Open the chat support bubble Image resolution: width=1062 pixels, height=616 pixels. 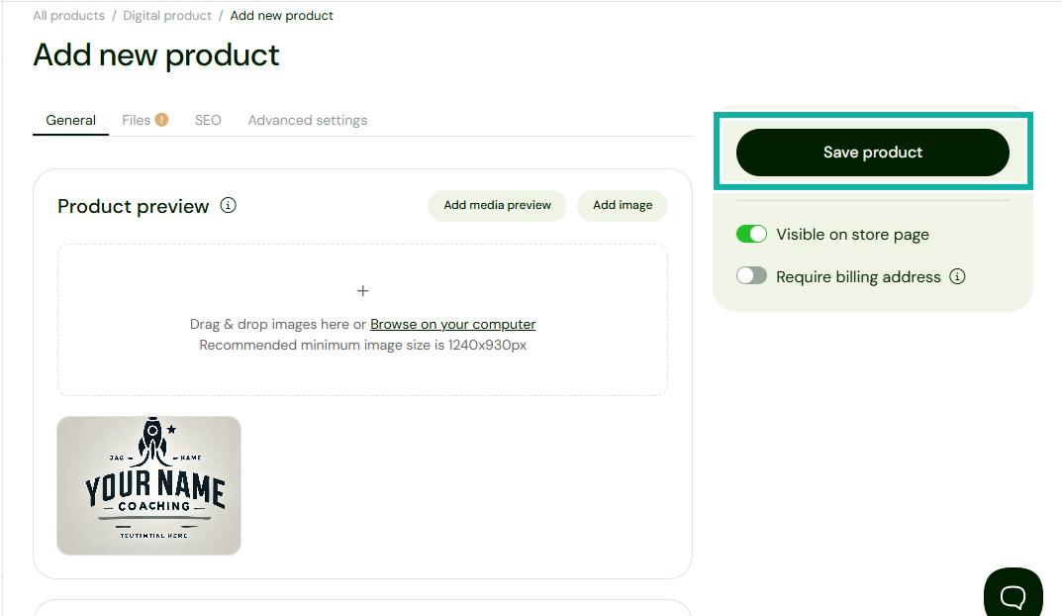click(1013, 594)
